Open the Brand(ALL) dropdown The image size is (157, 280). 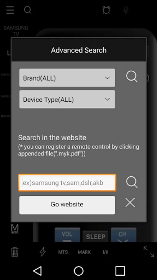click(x=67, y=78)
